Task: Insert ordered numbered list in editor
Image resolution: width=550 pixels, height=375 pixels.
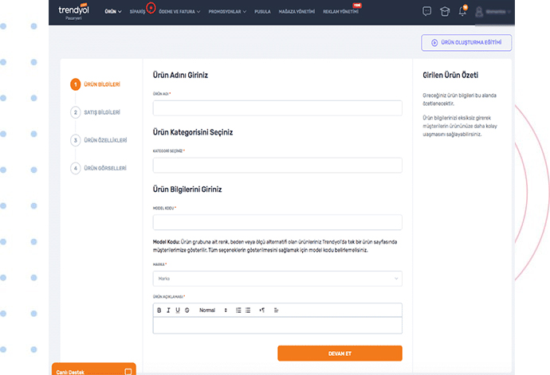Action: point(238,311)
